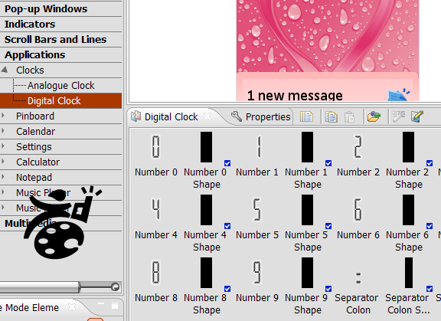Collapse the Clocks tree node
The height and width of the screenshot is (321, 441).
click(x=5, y=70)
